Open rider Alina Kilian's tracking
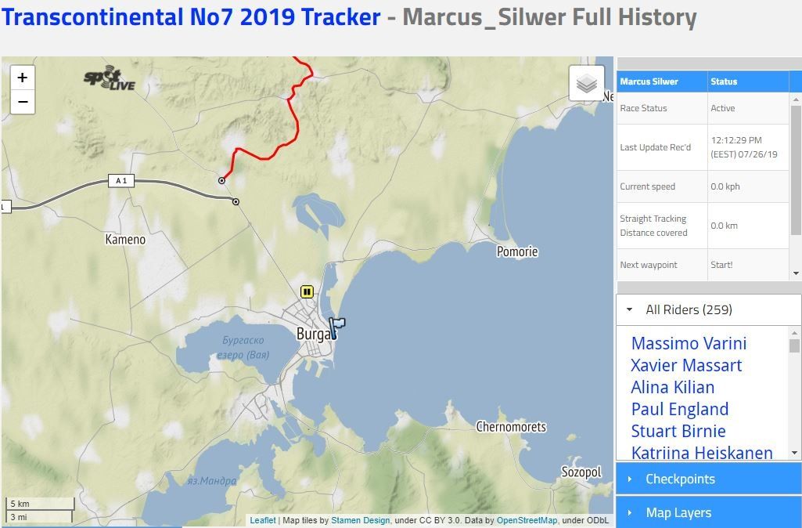This screenshot has width=802, height=528. [x=672, y=387]
